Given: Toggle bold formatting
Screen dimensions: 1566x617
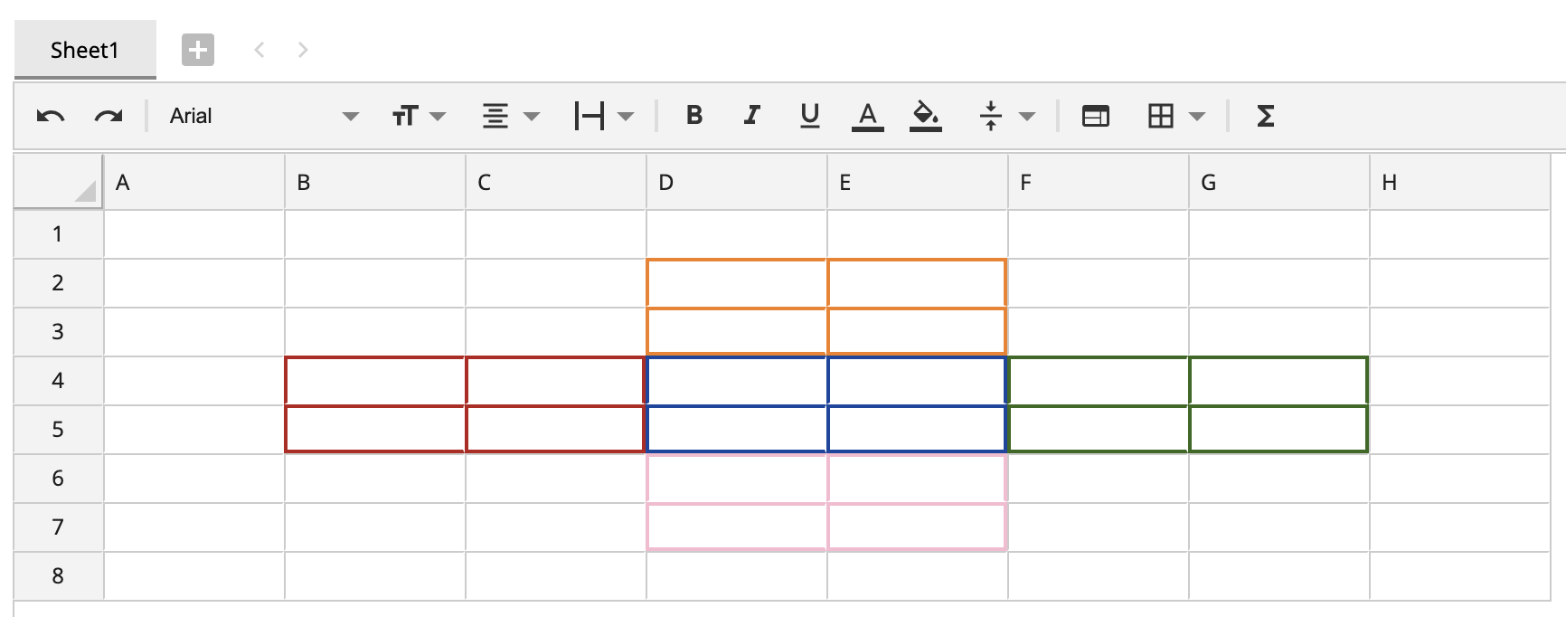Looking at the screenshot, I should click(x=694, y=115).
